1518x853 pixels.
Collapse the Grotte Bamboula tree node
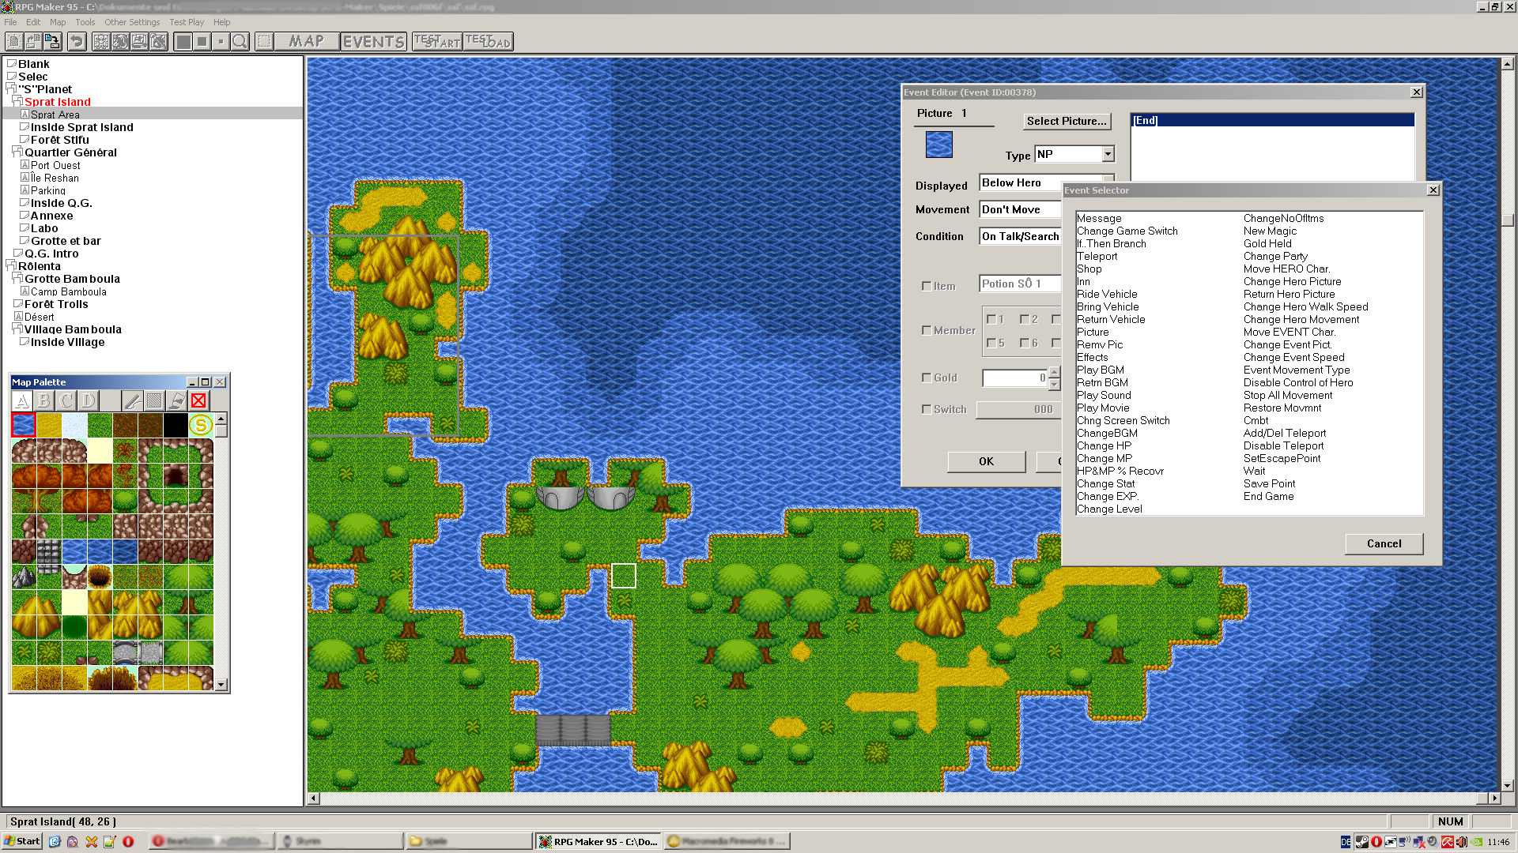tap(17, 278)
